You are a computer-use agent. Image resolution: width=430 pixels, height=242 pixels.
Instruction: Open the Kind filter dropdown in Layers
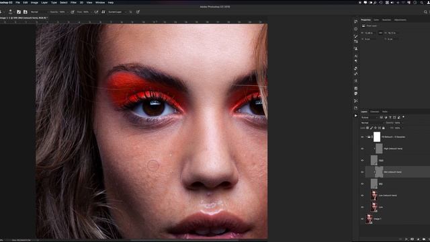point(369,118)
